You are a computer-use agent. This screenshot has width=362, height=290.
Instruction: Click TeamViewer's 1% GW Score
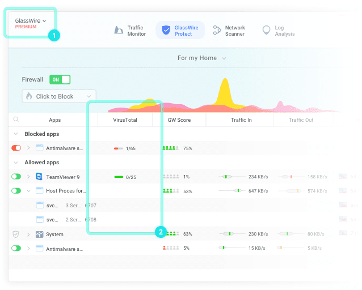(x=176, y=177)
